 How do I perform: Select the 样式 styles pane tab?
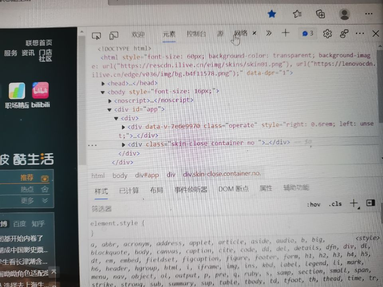(101, 191)
